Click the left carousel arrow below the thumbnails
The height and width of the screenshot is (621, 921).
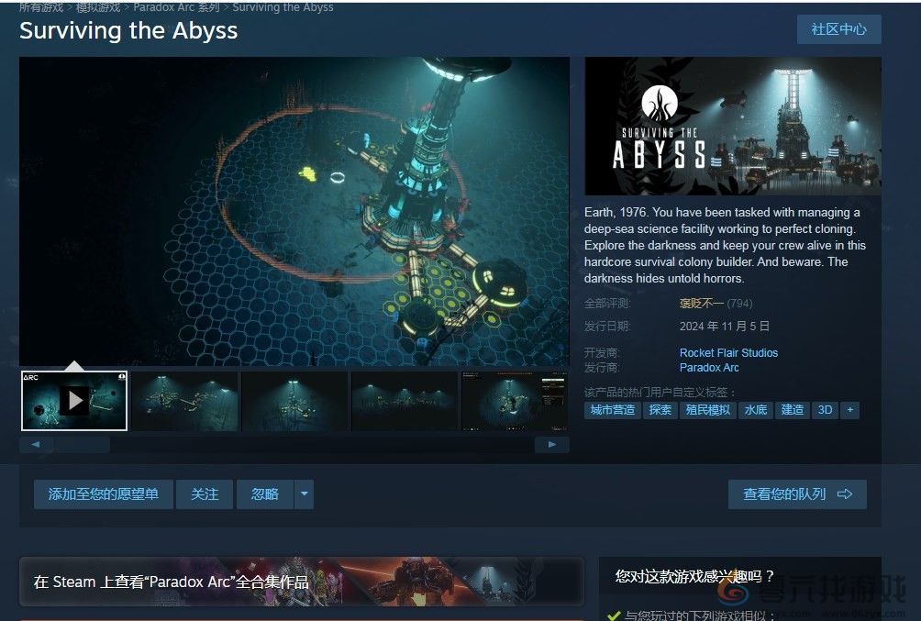click(35, 444)
